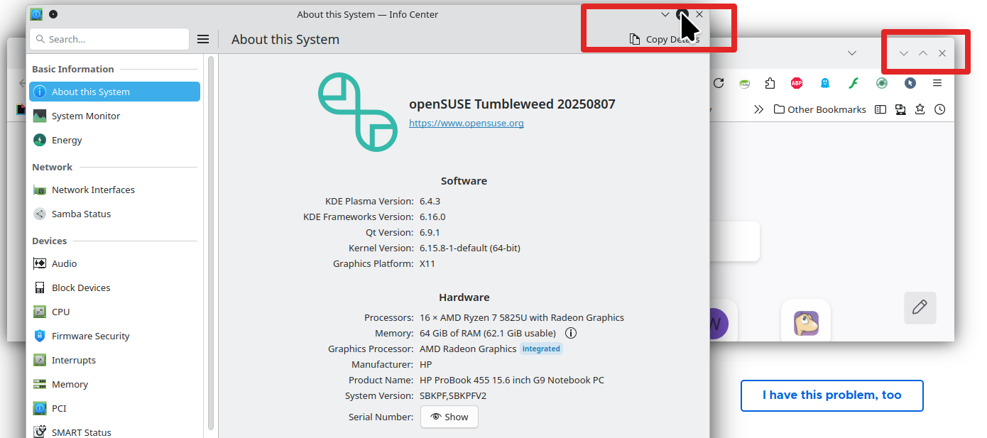Image resolution: width=987 pixels, height=438 pixels.
Task: Click the bookmark star tray icon
Action: point(920,109)
